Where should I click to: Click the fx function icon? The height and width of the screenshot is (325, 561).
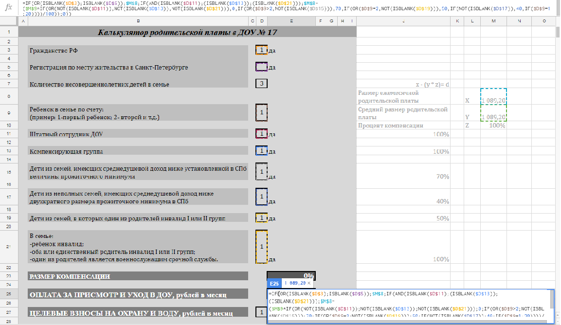8,7
